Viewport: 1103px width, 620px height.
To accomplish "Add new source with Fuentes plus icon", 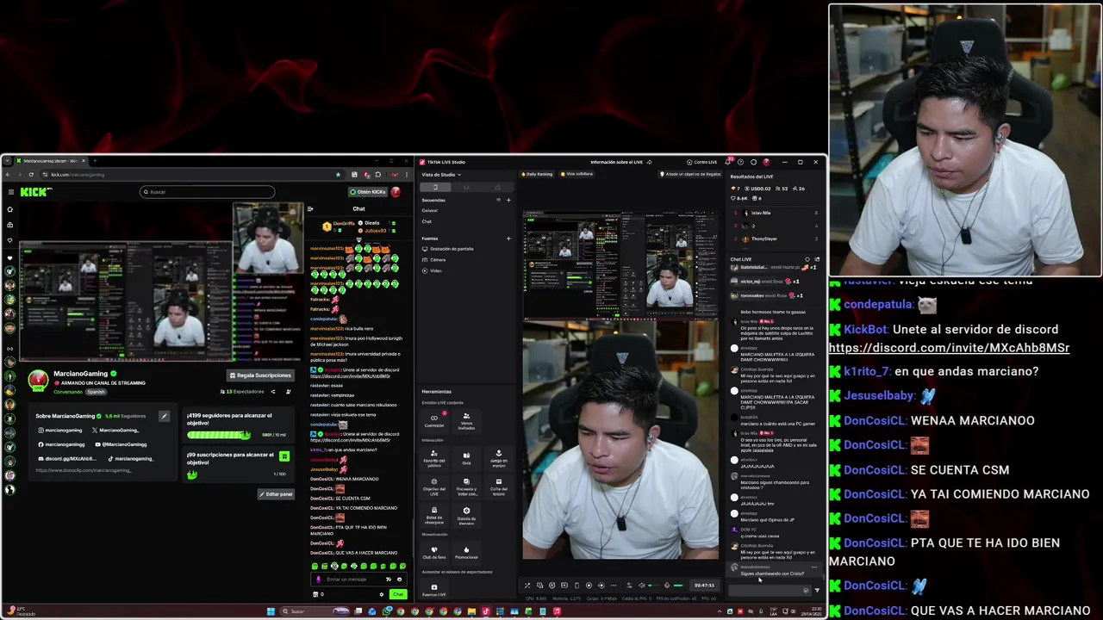I will pyautogui.click(x=508, y=239).
